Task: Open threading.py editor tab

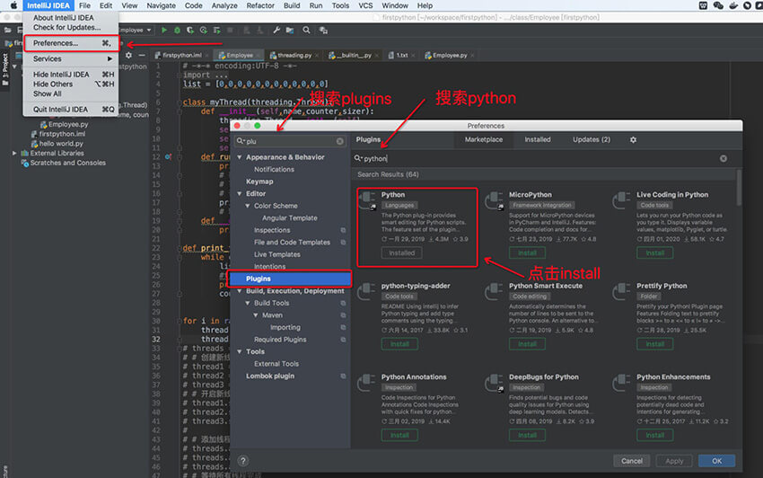Action: coord(294,56)
